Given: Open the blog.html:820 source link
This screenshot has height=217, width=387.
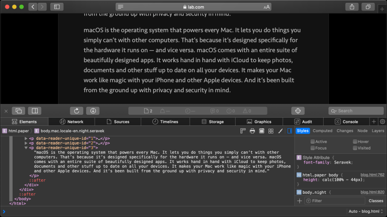Looking at the screenshot, I should [x=372, y=192].
